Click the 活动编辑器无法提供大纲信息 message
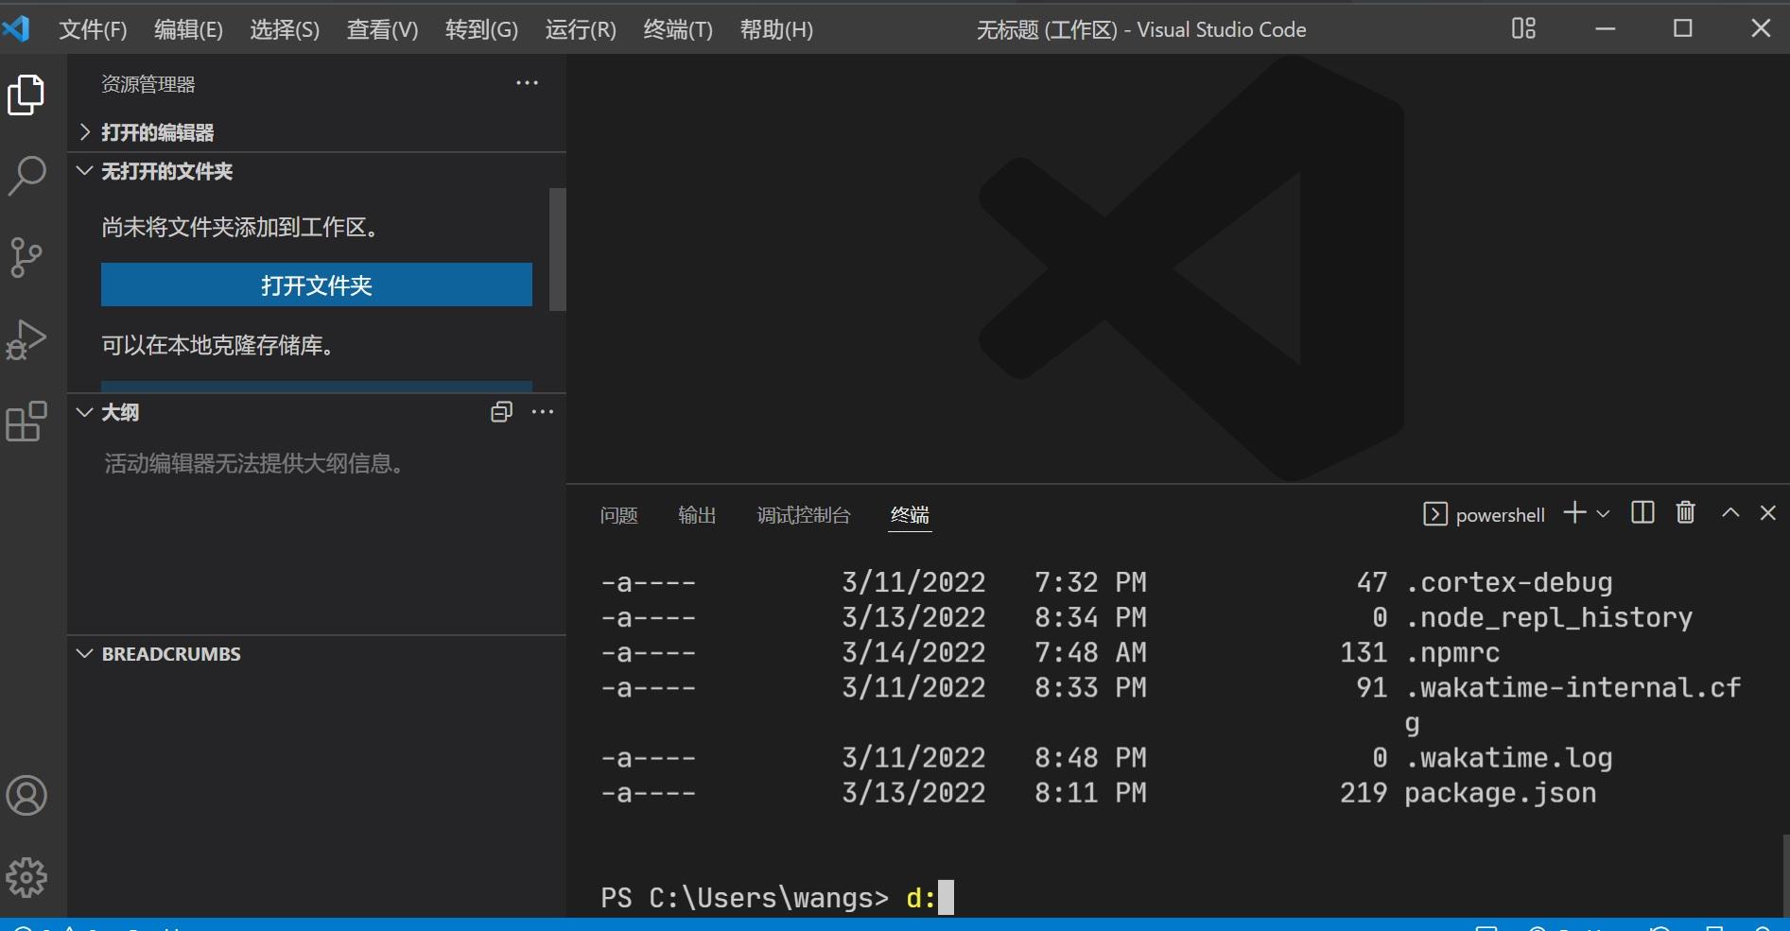This screenshot has height=931, width=1790. click(253, 463)
